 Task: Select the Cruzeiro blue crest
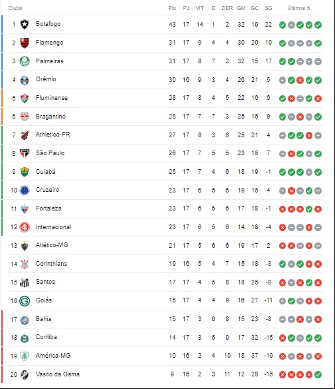pyautogui.click(x=25, y=191)
